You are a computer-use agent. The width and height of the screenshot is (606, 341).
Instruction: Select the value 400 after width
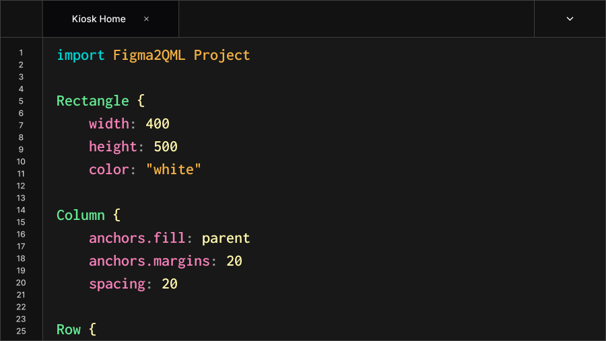(x=158, y=124)
